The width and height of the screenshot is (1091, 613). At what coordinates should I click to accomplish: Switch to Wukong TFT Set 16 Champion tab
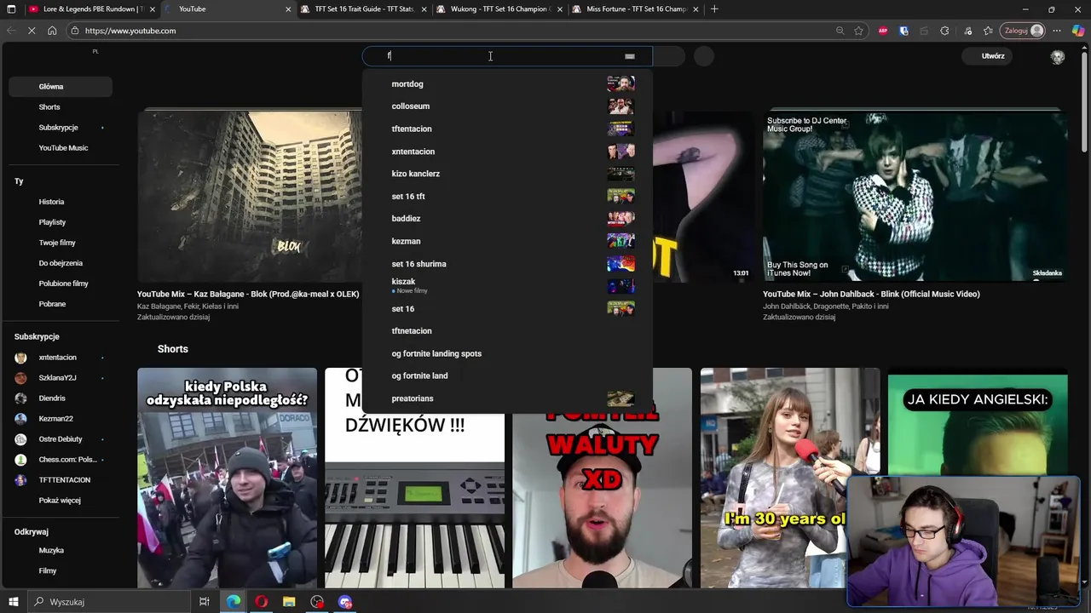498,9
